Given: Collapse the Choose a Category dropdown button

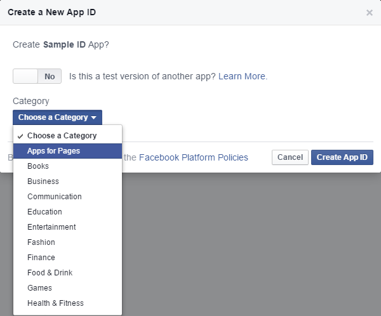Looking at the screenshot, I should coord(57,117).
